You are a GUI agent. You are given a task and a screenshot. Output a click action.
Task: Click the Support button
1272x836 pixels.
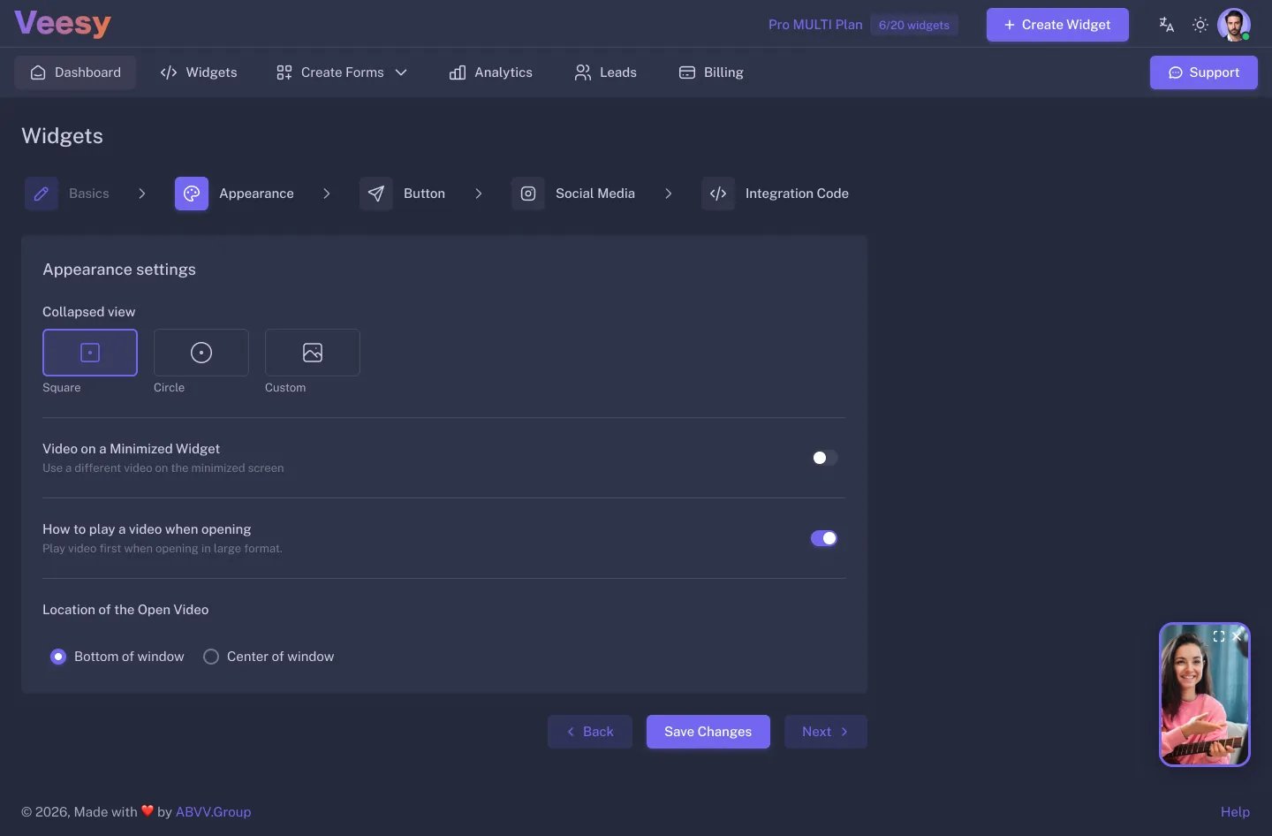(1204, 72)
